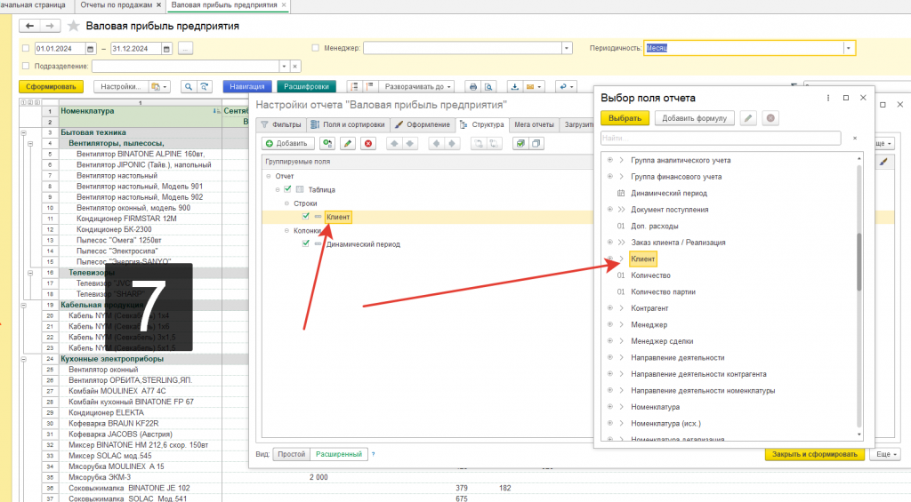Select the Структура tab
This screenshot has width=911, height=502.
482,124
